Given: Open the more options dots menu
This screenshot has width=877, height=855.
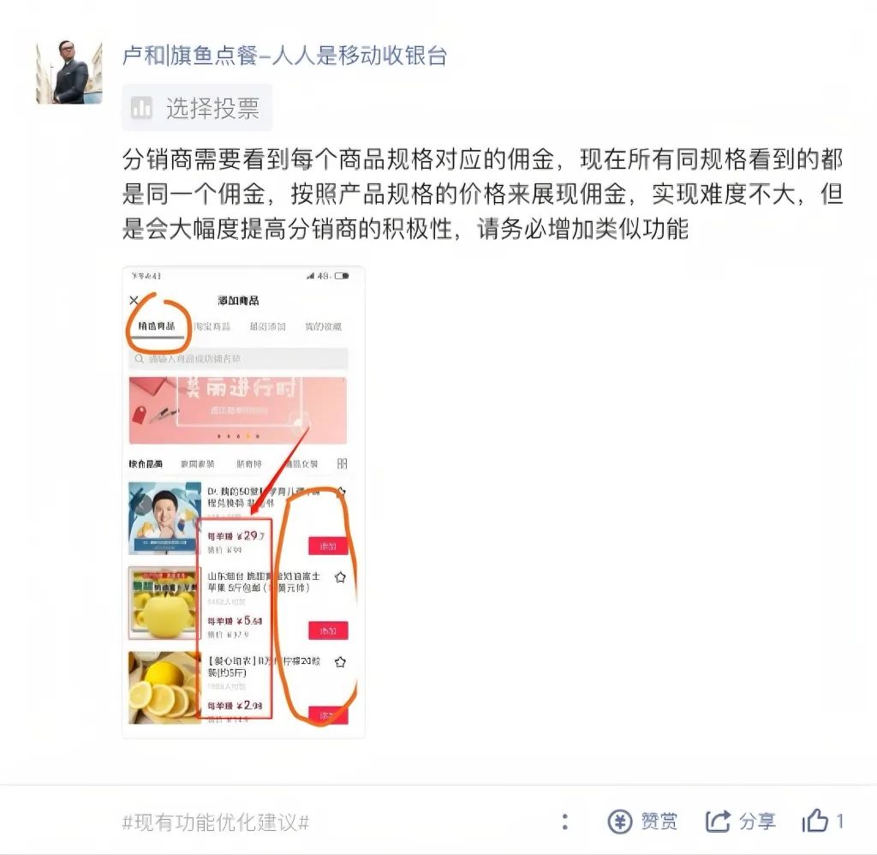Looking at the screenshot, I should tap(565, 822).
